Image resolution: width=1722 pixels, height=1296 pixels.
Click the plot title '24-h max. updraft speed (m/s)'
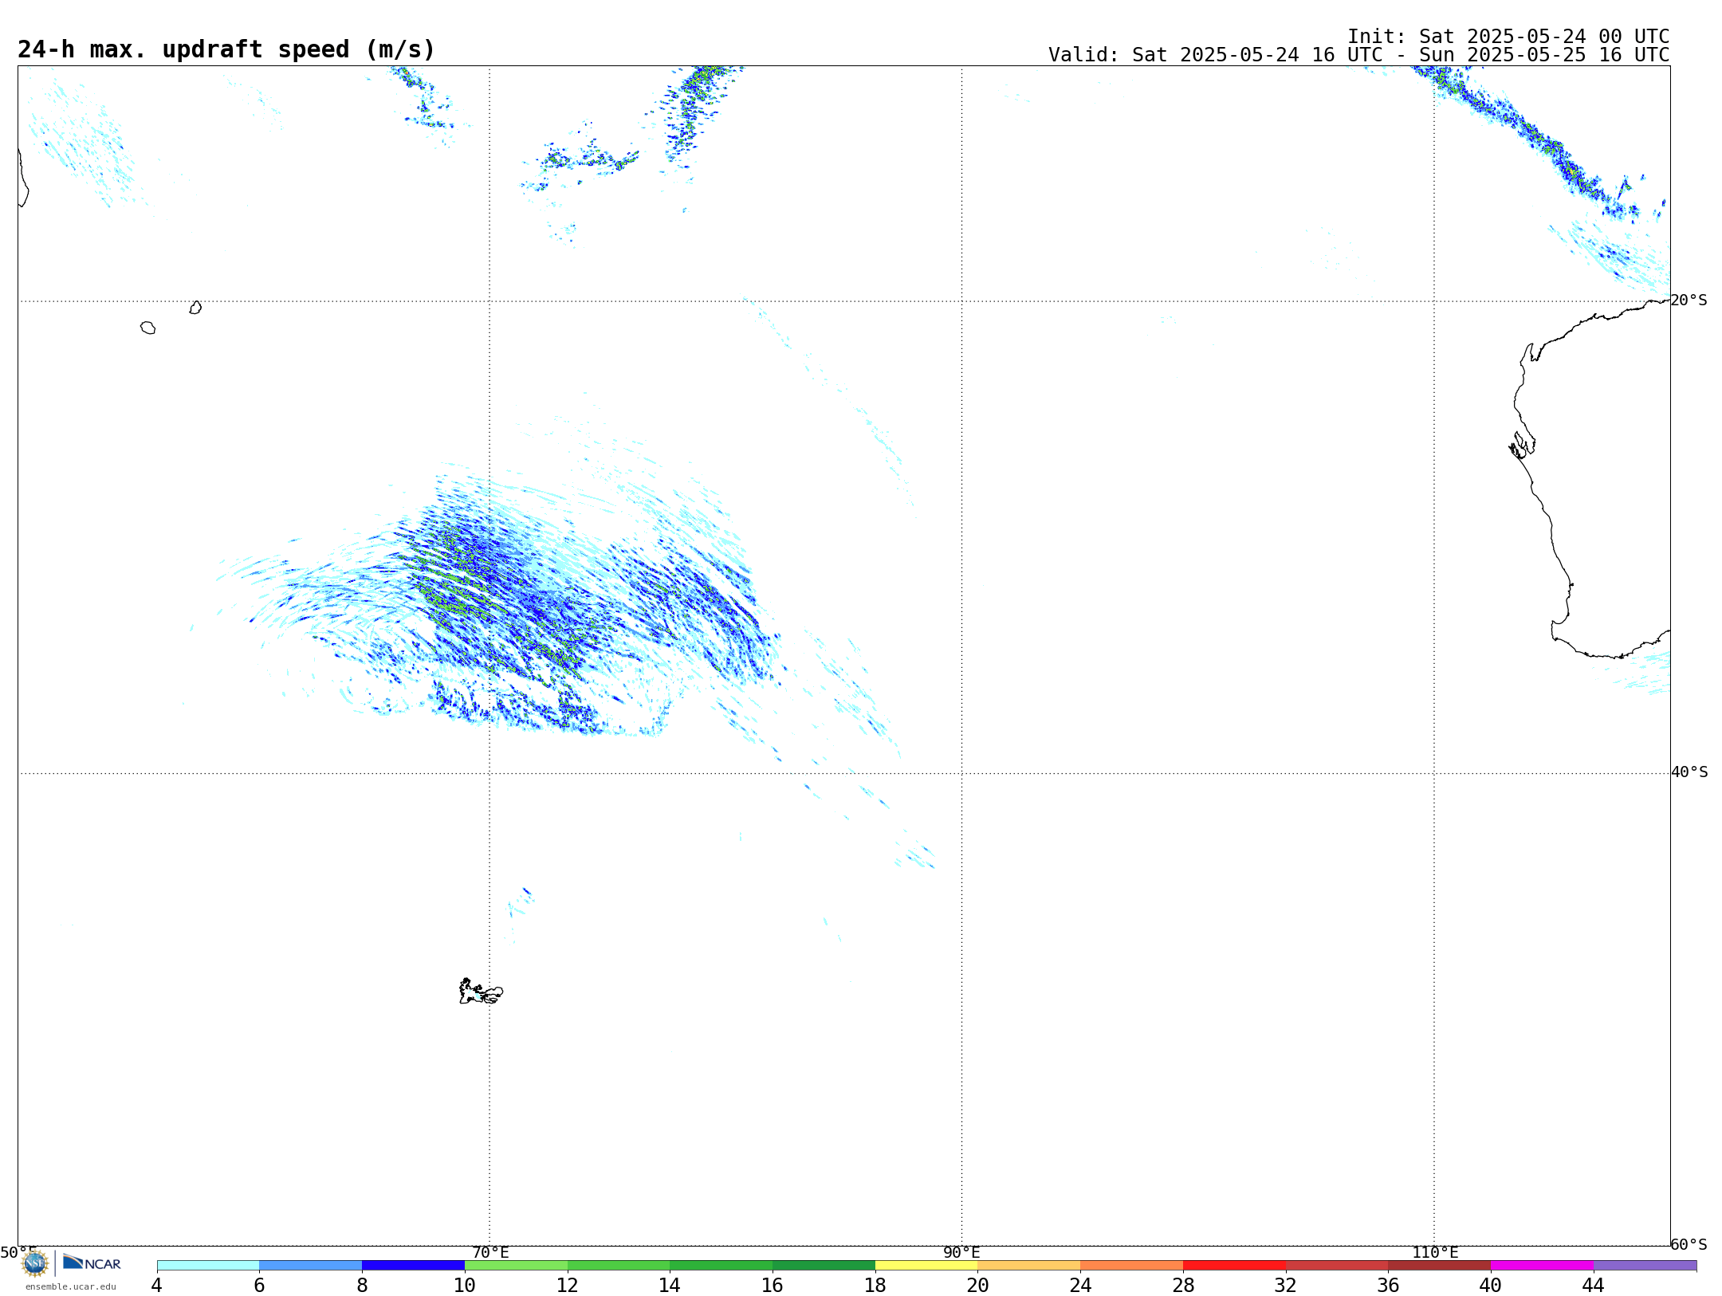coord(226,49)
